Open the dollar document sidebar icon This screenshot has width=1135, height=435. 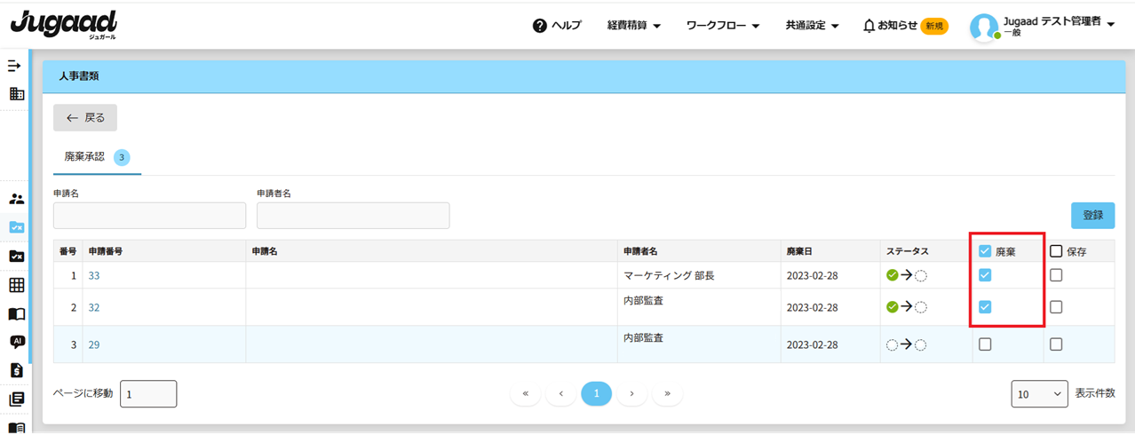(x=16, y=370)
